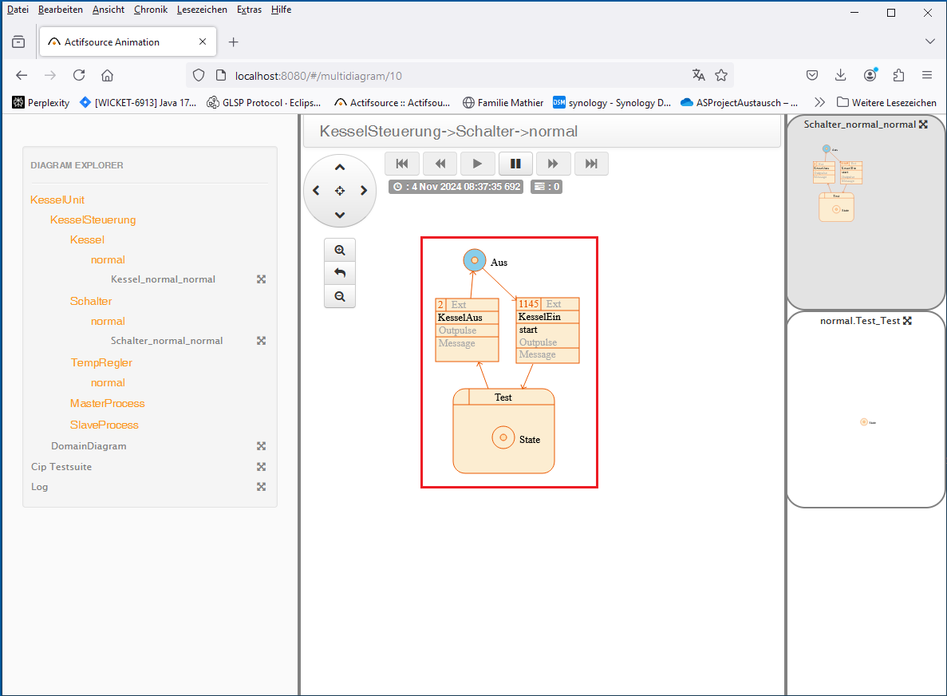Image resolution: width=947 pixels, height=696 pixels.
Task: Open the Cip Testsuite link
Action: click(61, 466)
